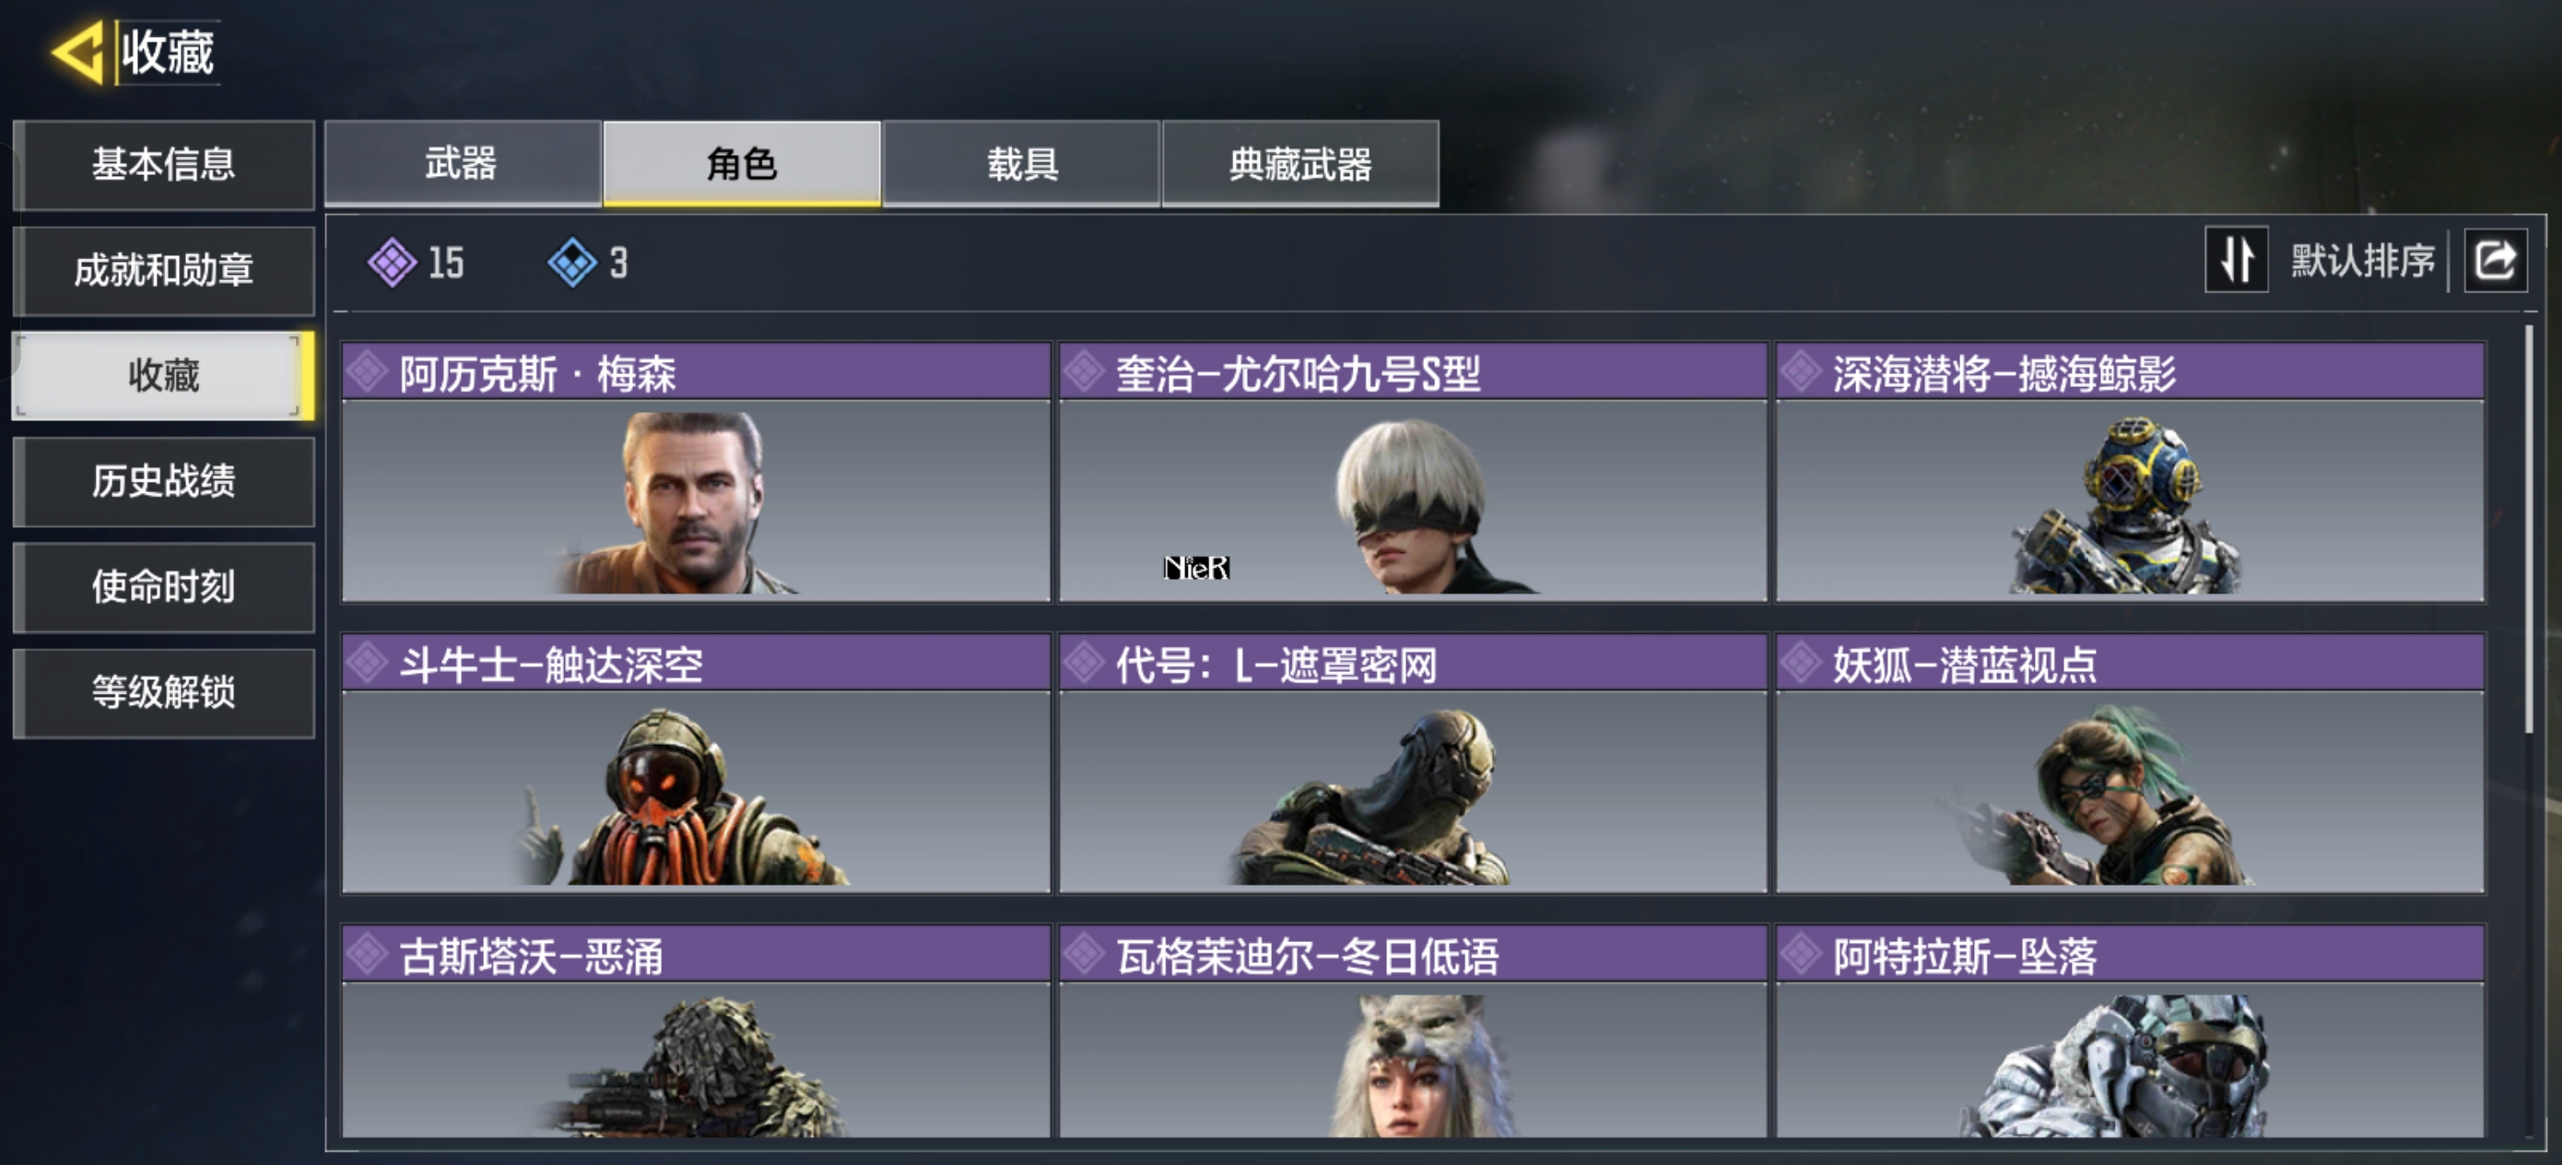Screen dimensions: 2562x1165
Task: Switch to the 武器 tab
Action: pos(463,163)
